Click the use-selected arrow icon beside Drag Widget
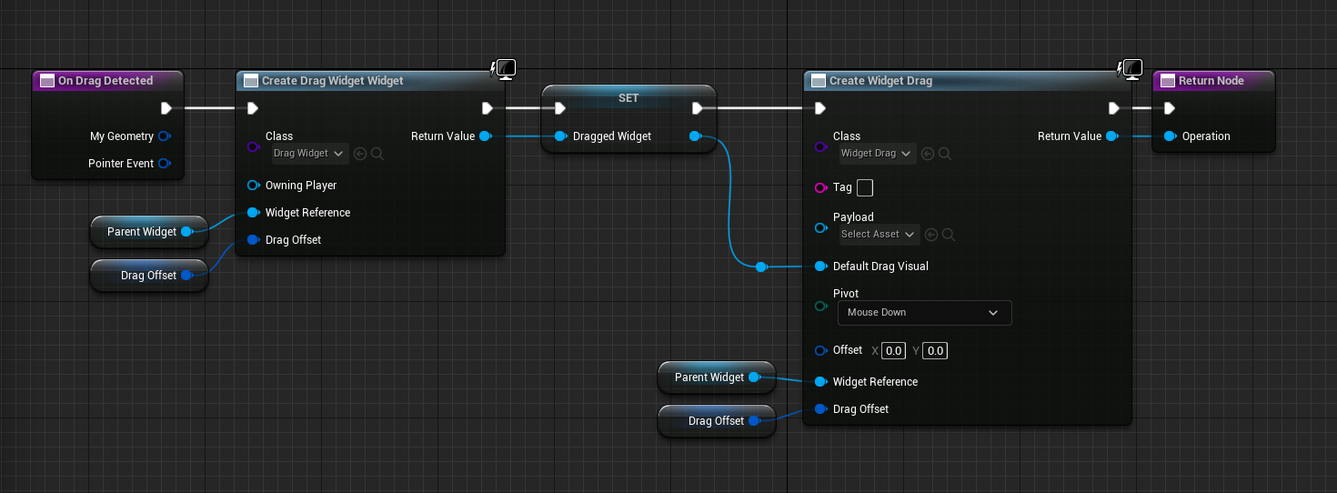 [x=360, y=154]
